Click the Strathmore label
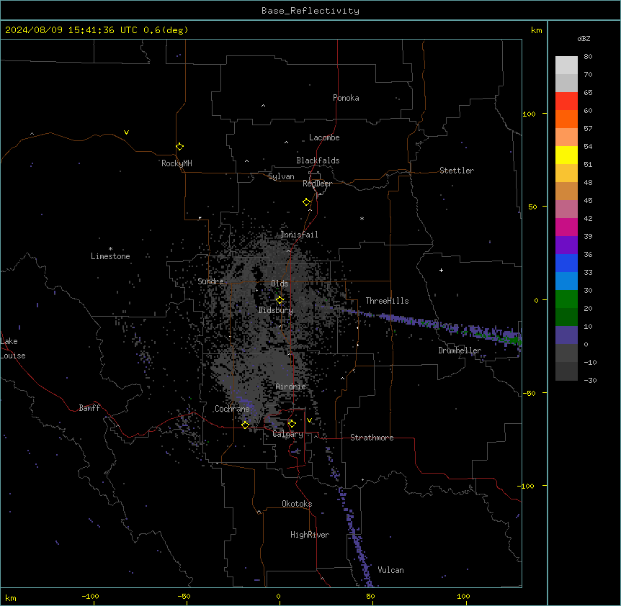This screenshot has height=606, width=621. [x=372, y=438]
